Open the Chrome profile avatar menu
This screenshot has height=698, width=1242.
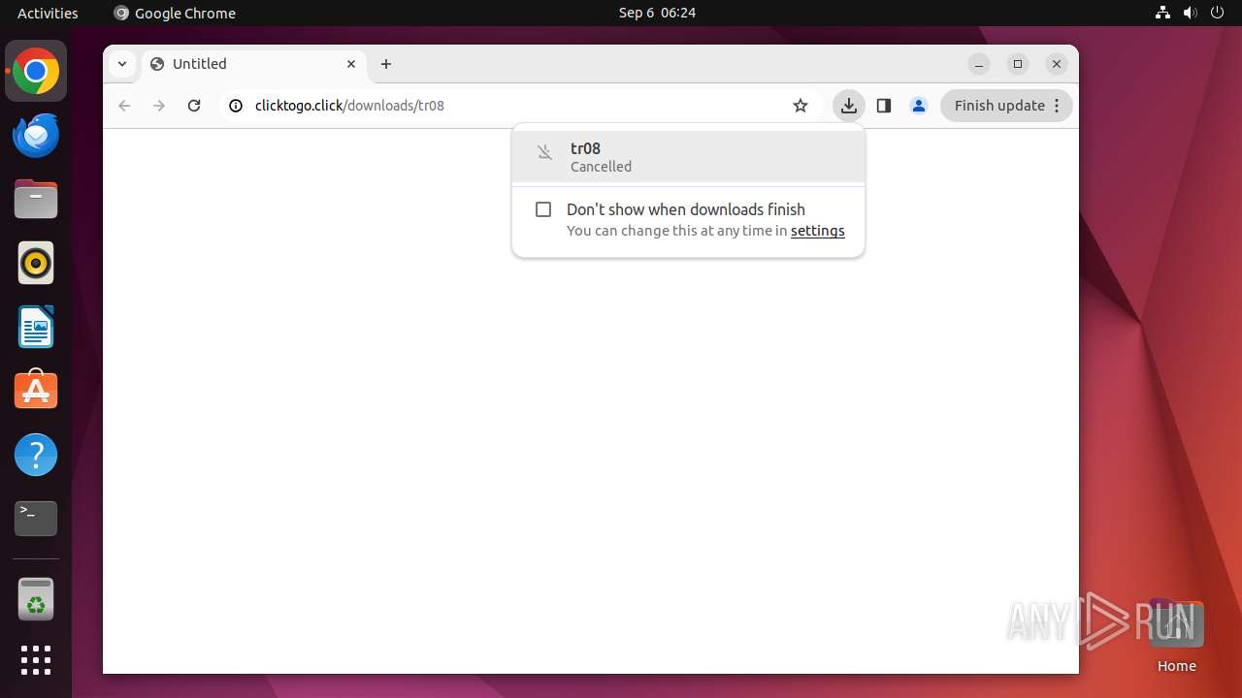click(919, 106)
